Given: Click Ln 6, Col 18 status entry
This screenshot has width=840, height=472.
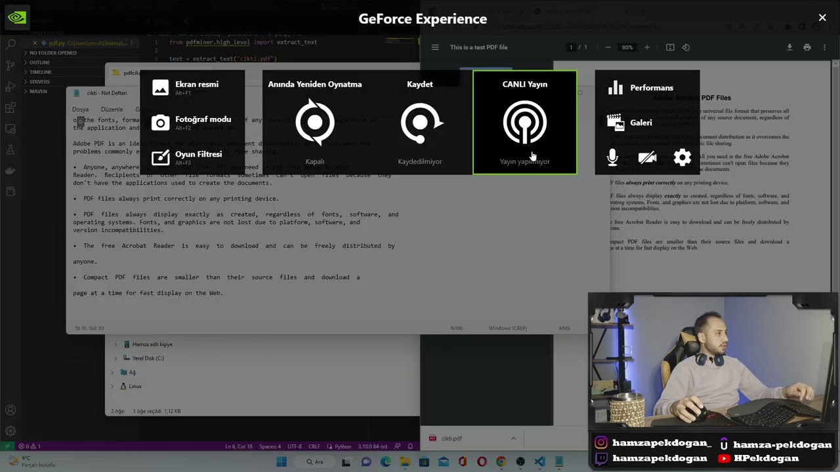Looking at the screenshot, I should [239, 446].
